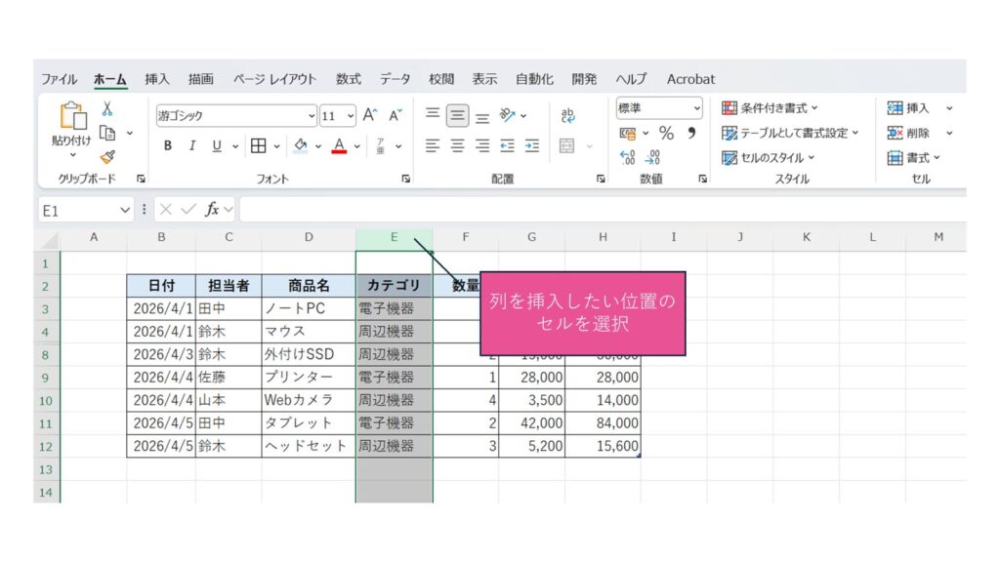This screenshot has height=562, width=1000.
Task: Click the comma style icon
Action: click(x=691, y=133)
